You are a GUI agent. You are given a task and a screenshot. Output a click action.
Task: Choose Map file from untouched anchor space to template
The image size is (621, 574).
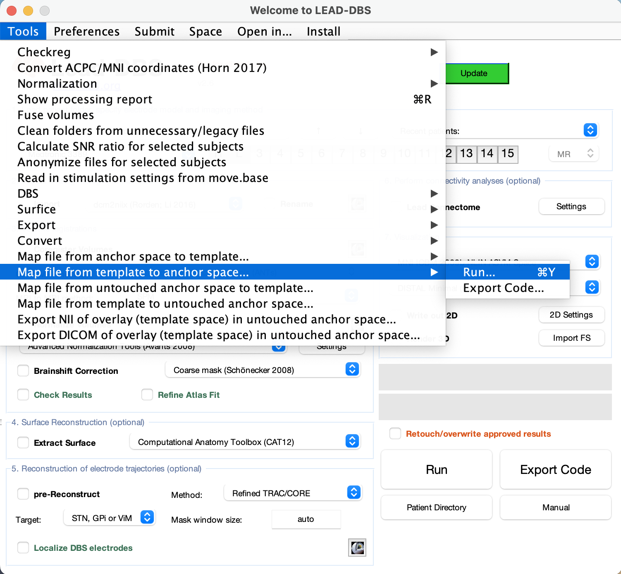pyautogui.click(x=223, y=288)
